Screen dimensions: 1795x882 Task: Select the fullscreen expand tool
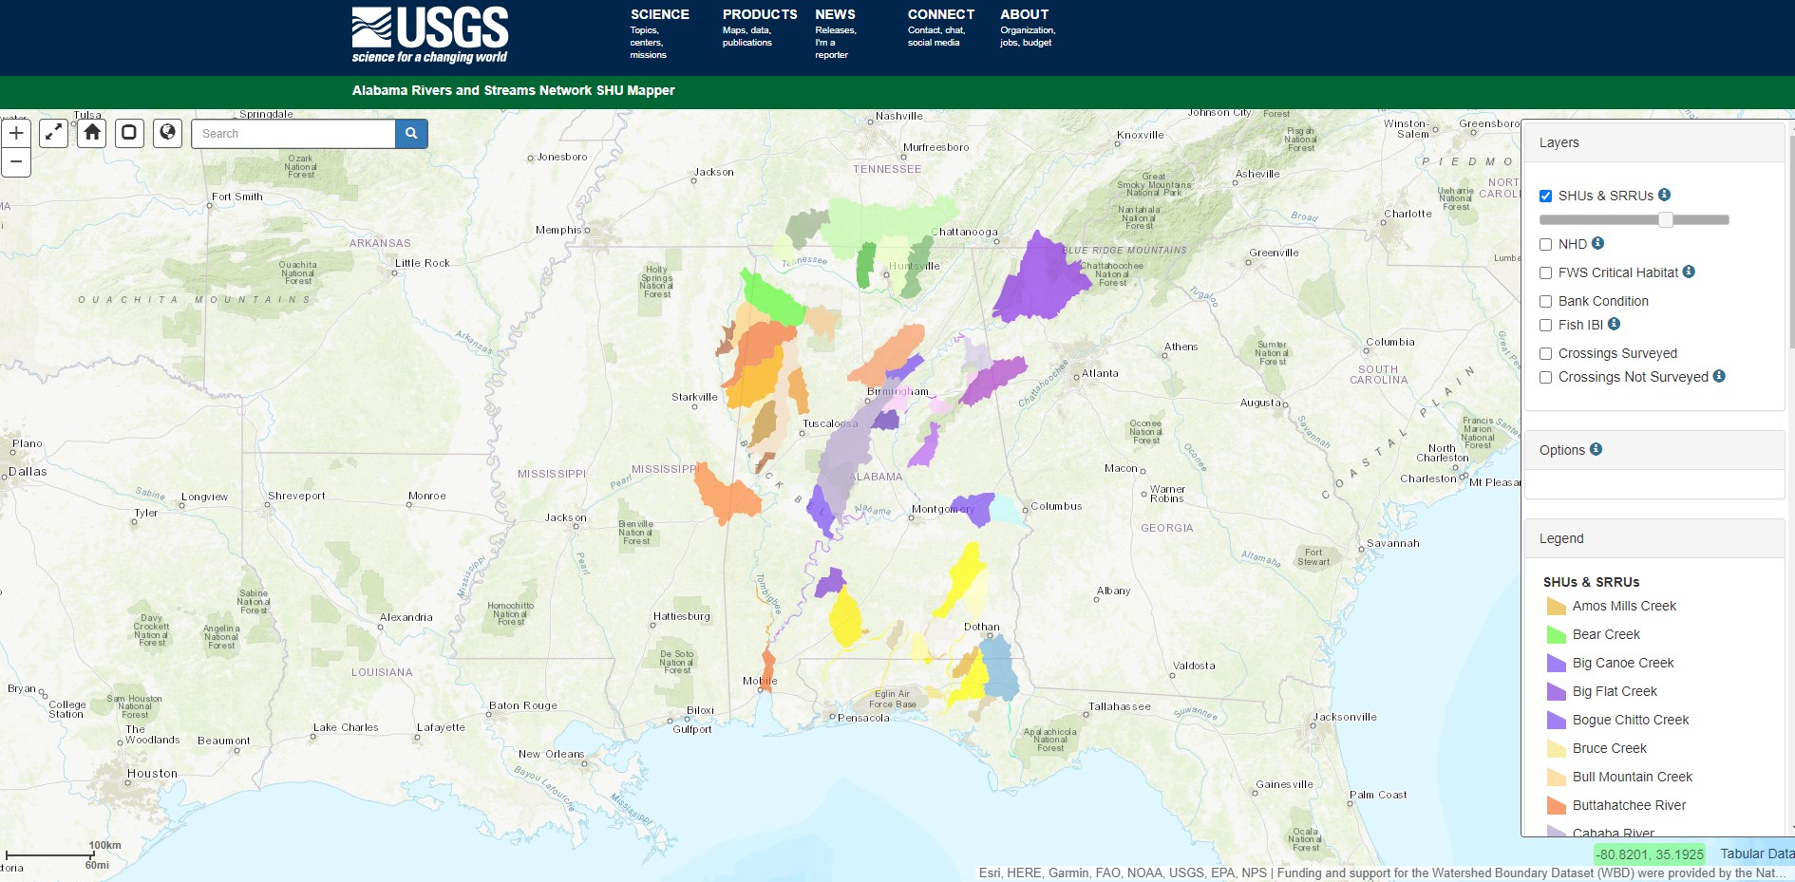tap(53, 133)
